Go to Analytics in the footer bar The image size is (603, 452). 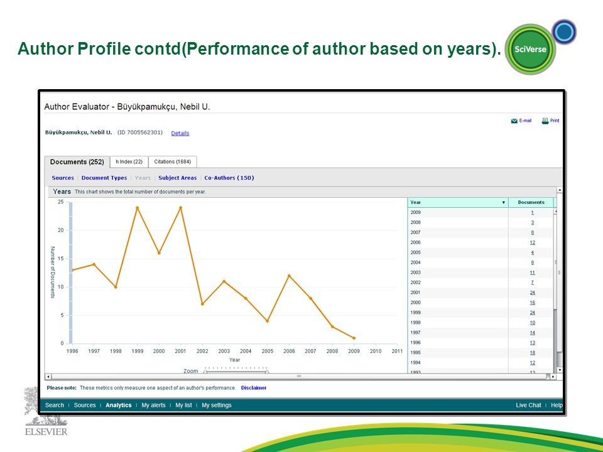119,405
